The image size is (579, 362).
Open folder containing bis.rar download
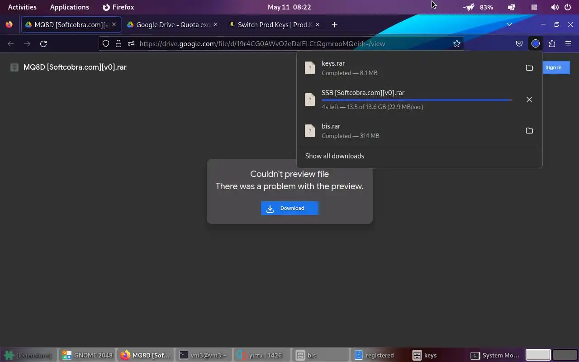click(x=529, y=131)
